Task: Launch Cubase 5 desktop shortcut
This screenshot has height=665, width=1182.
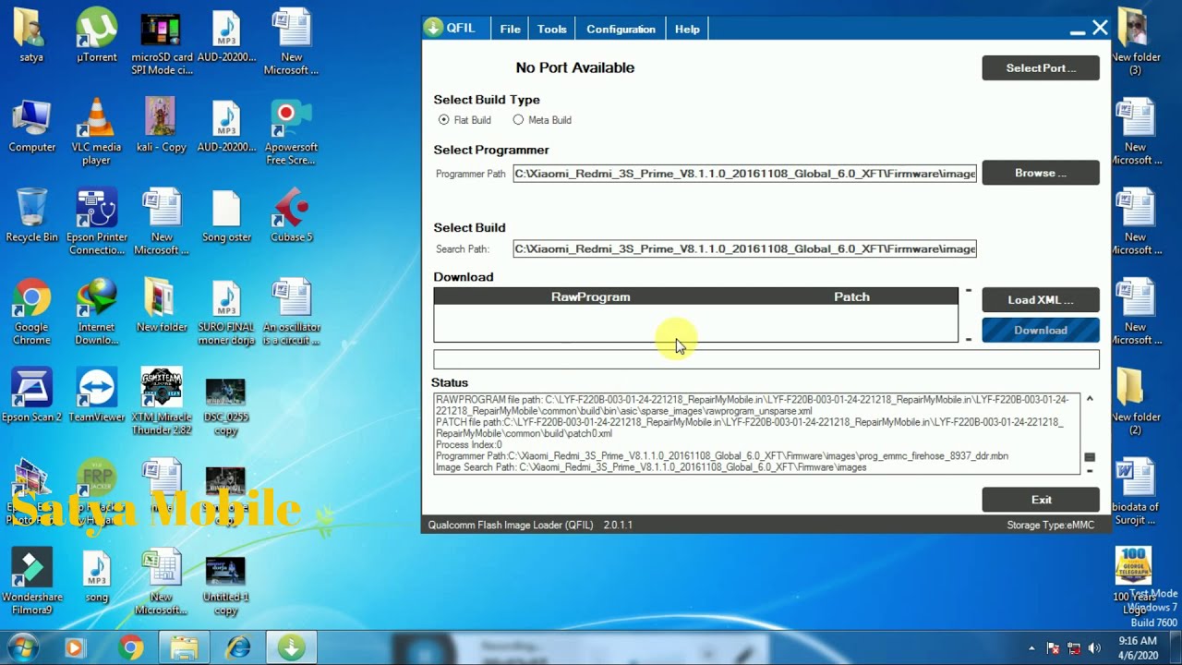Action: coord(291,215)
